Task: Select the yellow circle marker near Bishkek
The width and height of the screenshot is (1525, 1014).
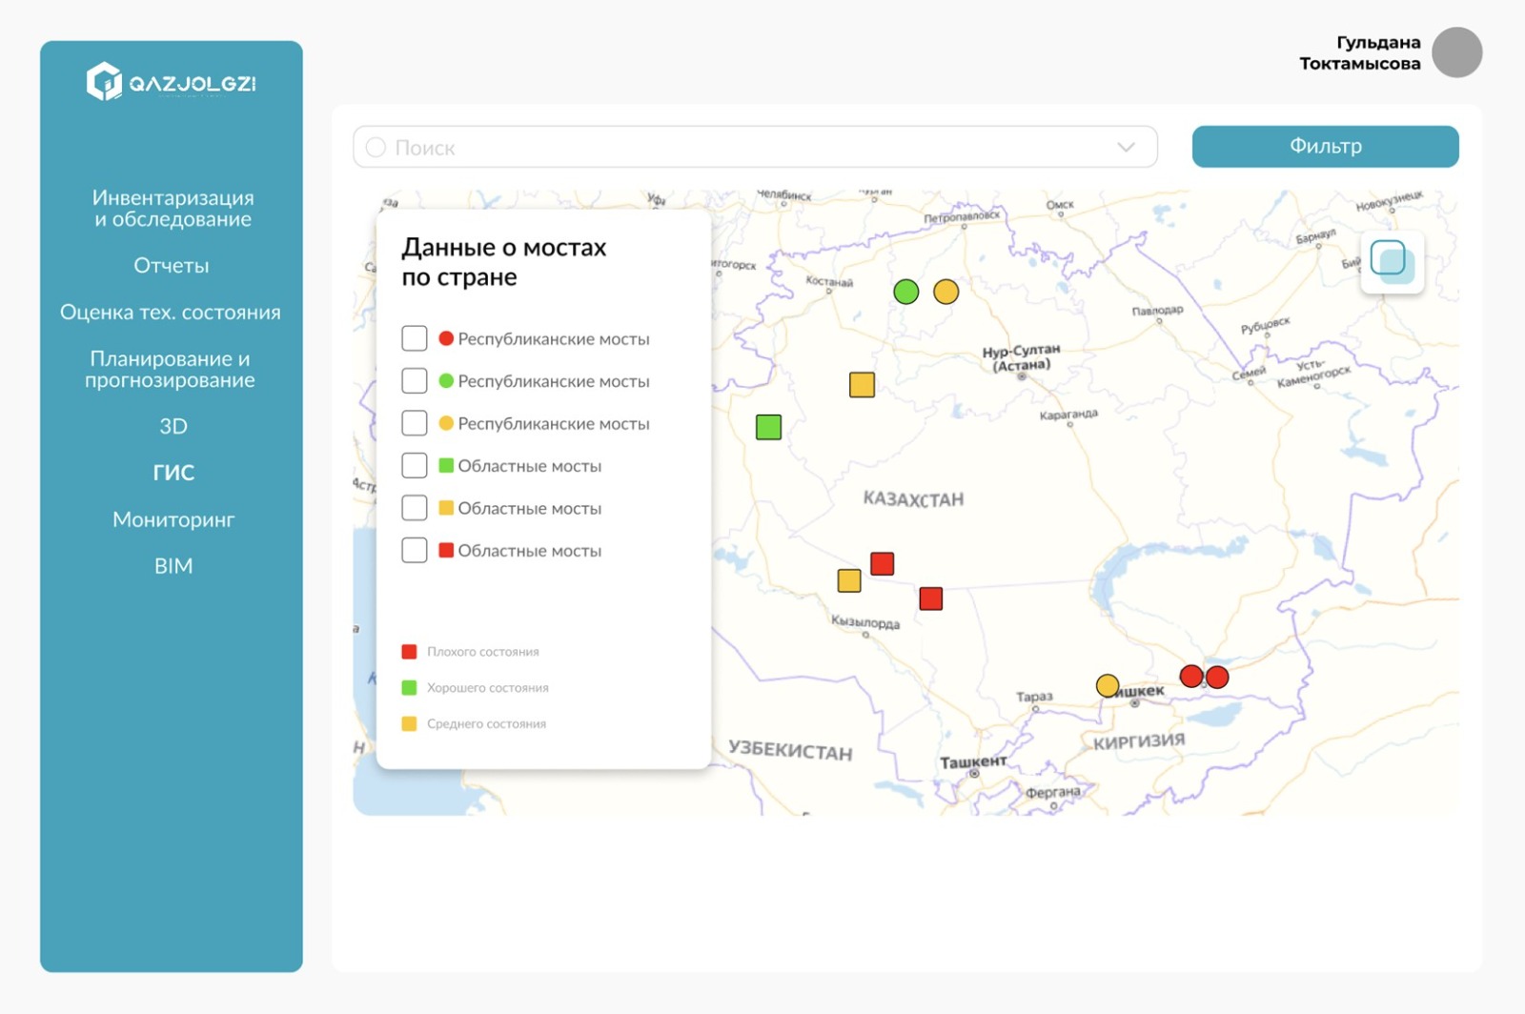Action: [x=1108, y=685]
